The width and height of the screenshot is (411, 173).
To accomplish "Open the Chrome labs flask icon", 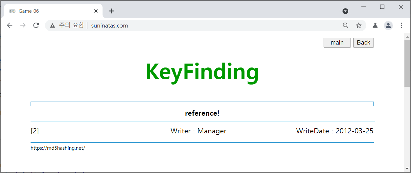I will 375,25.
